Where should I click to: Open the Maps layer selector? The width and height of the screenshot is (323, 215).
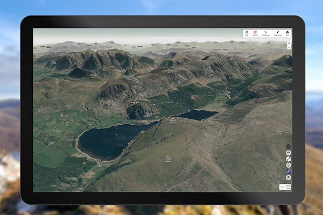pyautogui.click(x=247, y=33)
